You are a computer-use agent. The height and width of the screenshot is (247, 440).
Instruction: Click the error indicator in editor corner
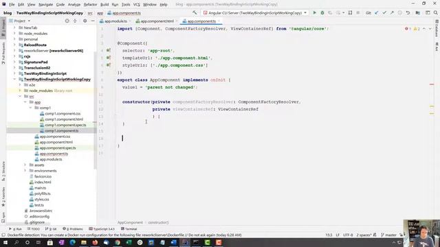click(408, 29)
